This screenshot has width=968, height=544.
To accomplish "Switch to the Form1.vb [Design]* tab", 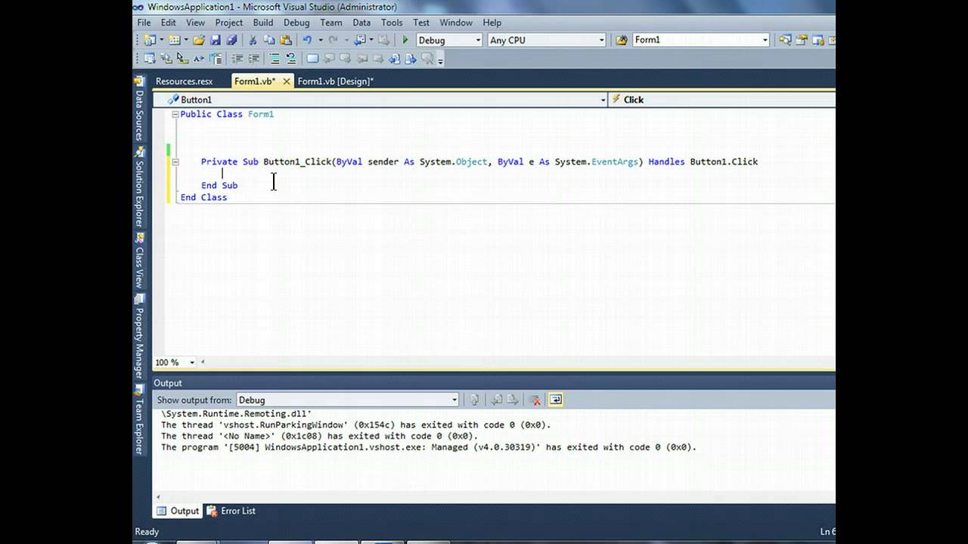I will 336,82.
